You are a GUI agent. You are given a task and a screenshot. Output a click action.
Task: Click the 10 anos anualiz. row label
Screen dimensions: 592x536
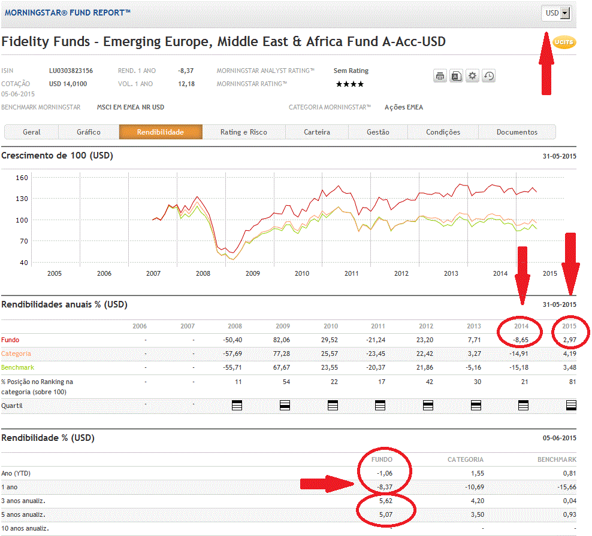click(x=25, y=528)
